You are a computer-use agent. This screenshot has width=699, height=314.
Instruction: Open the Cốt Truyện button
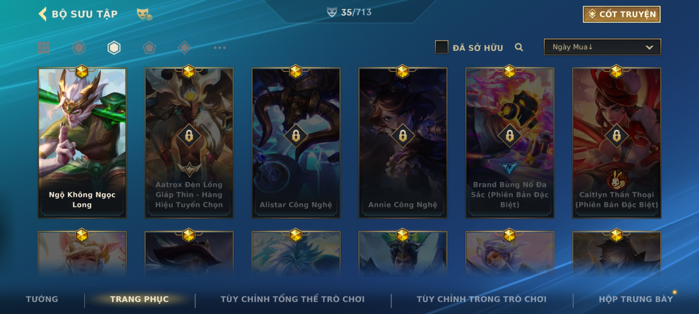622,14
